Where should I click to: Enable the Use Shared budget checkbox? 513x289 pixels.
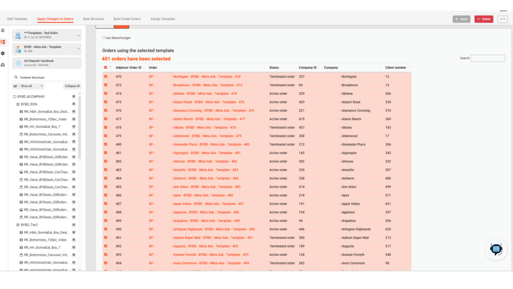coord(104,38)
